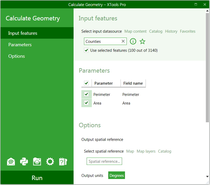
Task: Uncheck the Area parameter checkbox
Action: click(x=86, y=103)
